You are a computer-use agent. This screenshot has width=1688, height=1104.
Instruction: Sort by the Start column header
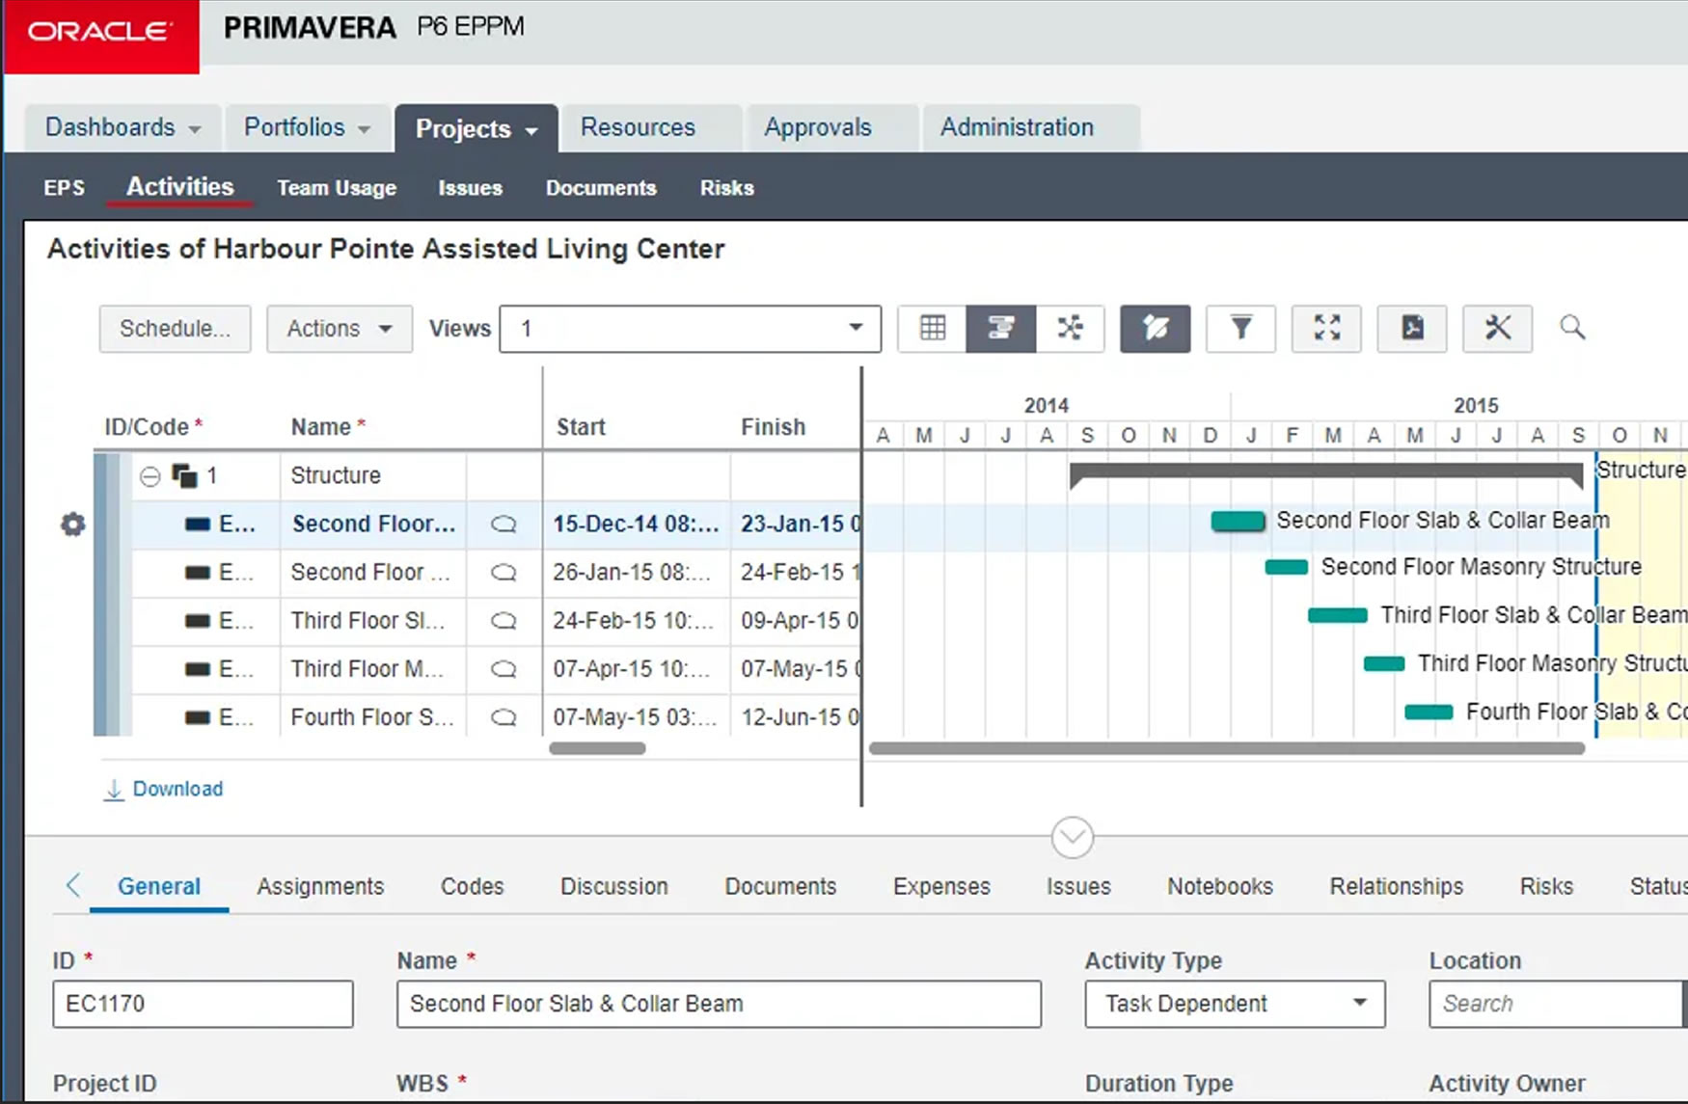(x=581, y=427)
